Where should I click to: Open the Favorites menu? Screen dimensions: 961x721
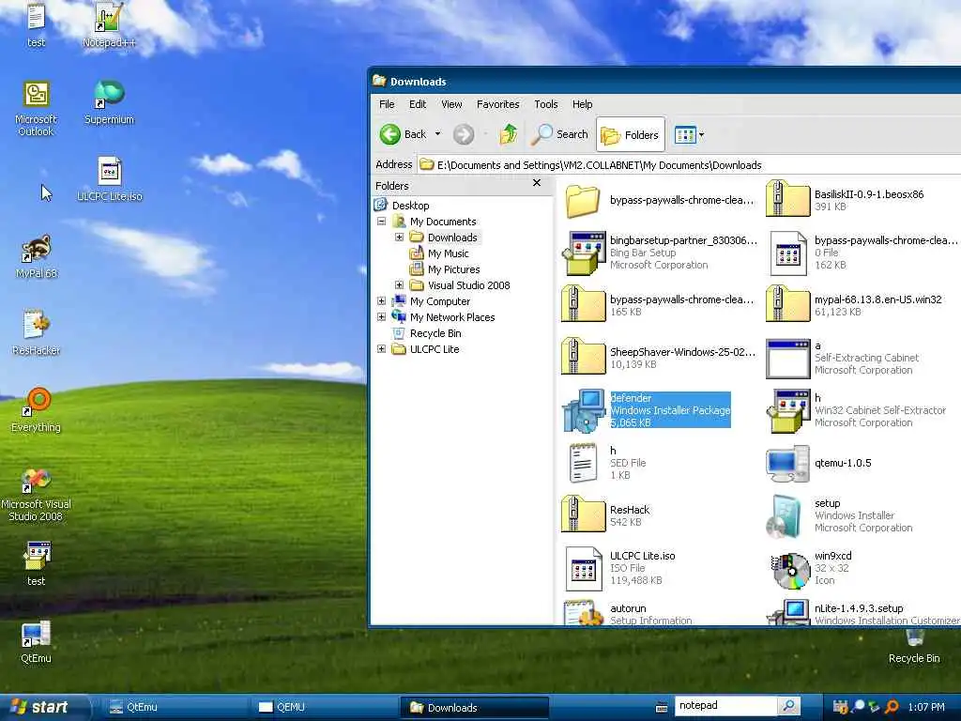pos(497,104)
